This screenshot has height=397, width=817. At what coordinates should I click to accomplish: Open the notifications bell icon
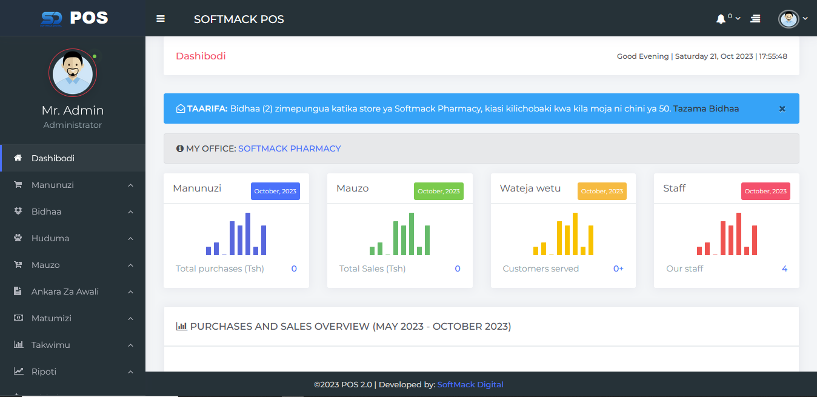(721, 19)
